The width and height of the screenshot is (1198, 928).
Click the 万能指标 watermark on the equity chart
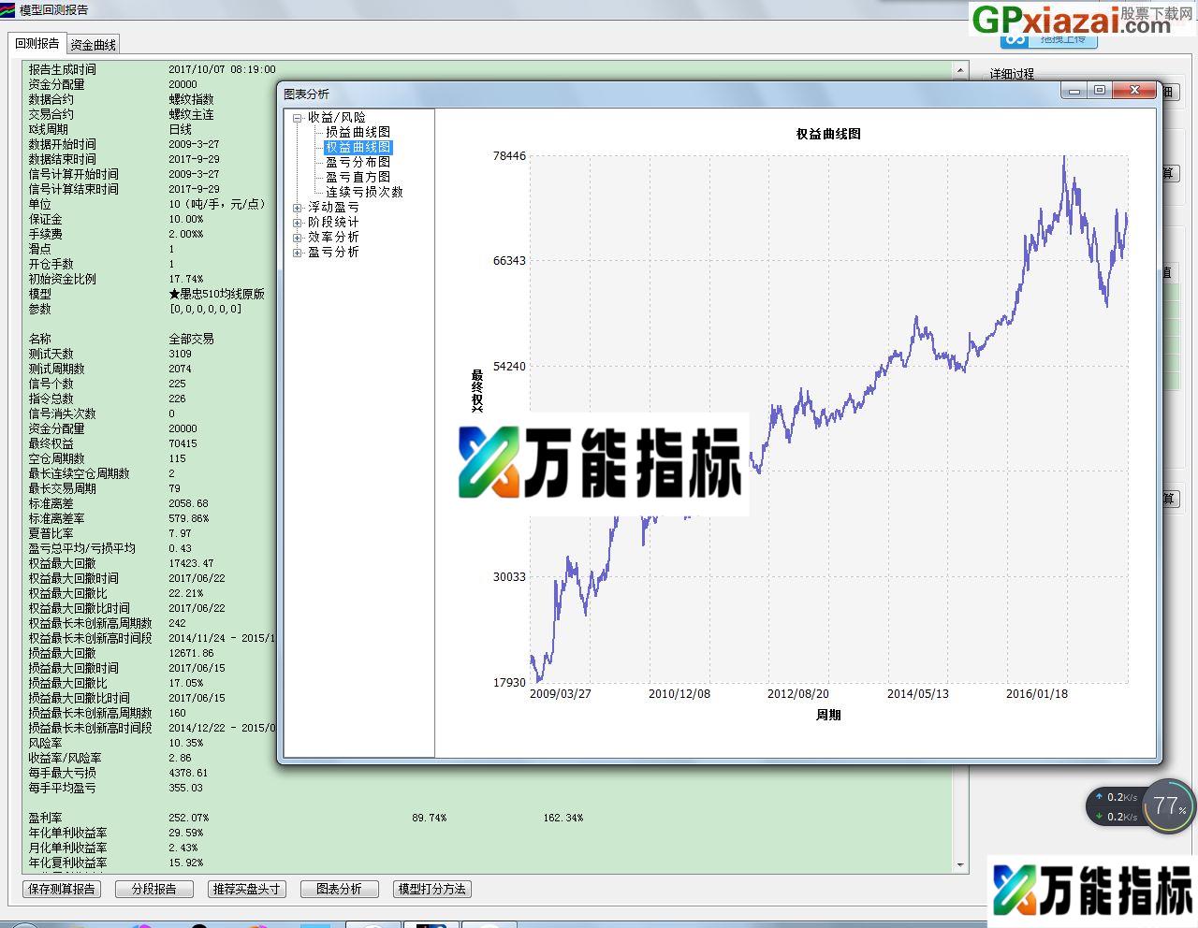[603, 462]
